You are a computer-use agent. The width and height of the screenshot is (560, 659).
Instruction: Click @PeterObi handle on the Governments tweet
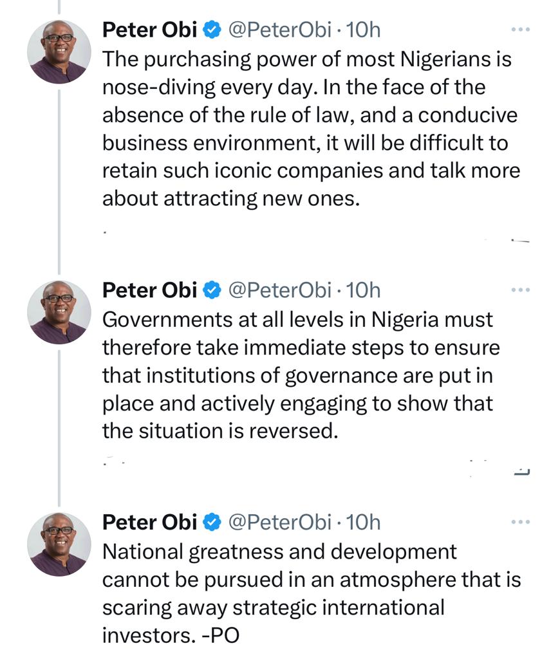[x=280, y=290]
